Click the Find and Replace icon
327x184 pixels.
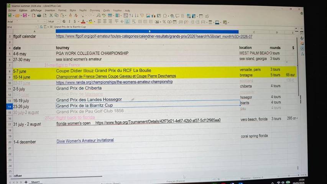99,16
